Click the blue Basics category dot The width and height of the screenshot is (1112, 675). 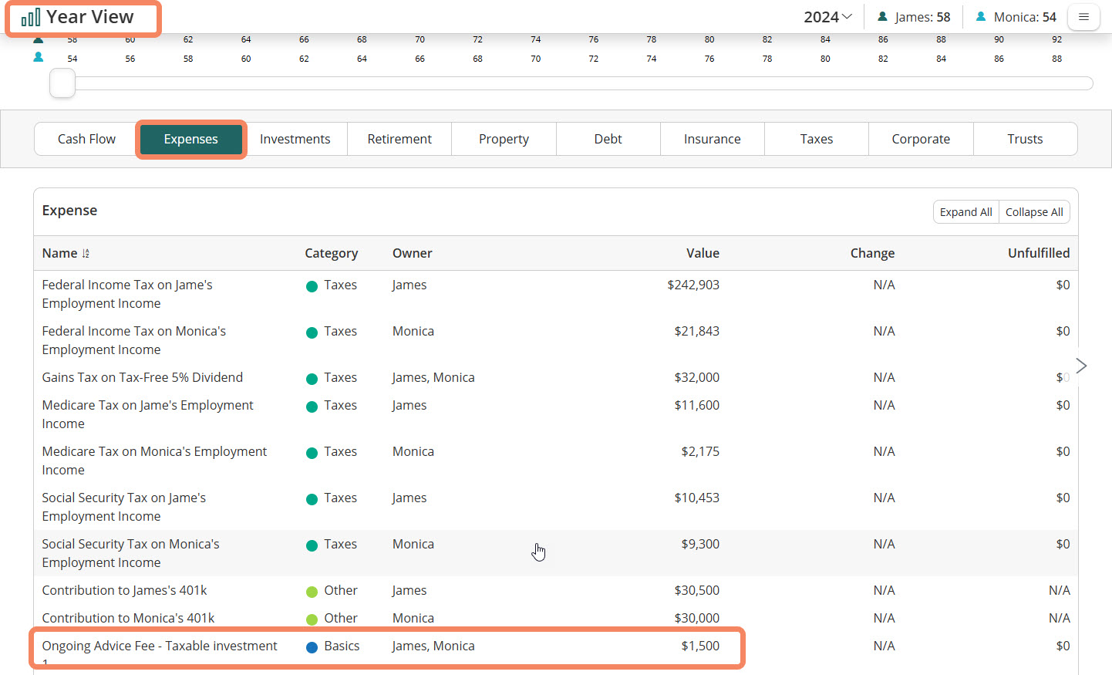coord(312,647)
